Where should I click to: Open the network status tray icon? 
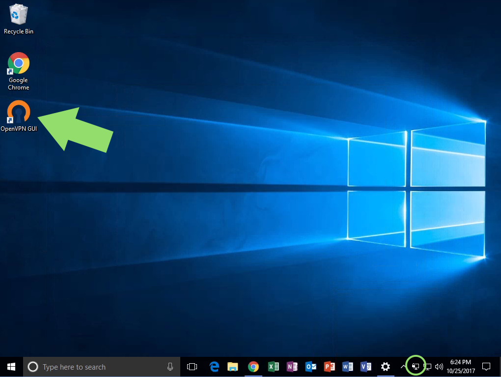coord(427,367)
